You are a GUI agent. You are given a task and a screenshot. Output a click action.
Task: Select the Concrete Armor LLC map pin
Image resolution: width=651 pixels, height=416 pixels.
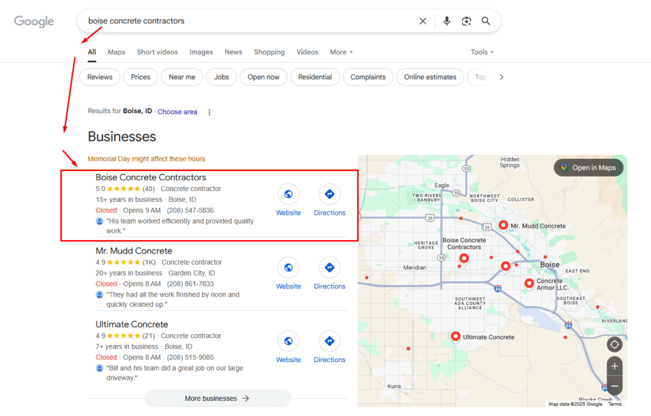coord(530,284)
